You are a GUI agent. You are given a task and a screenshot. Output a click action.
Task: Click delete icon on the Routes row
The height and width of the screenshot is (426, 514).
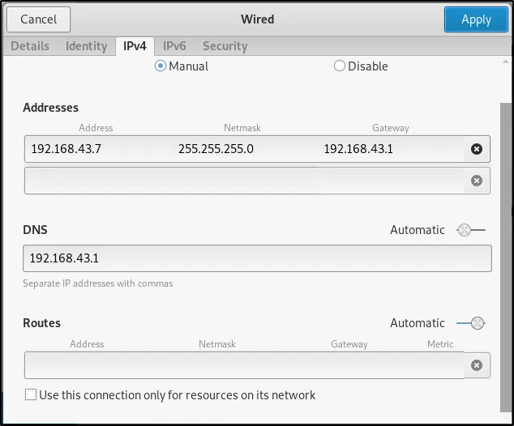click(477, 366)
